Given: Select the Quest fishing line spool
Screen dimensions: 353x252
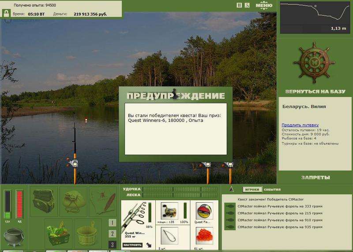Looking at the screenshot, I should tap(204, 211).
